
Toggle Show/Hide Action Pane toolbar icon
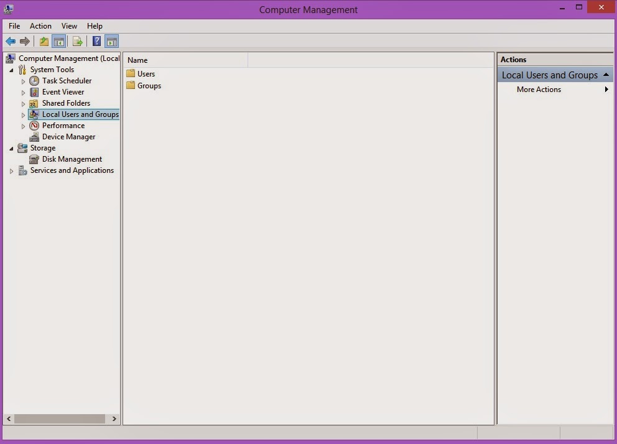coord(112,41)
